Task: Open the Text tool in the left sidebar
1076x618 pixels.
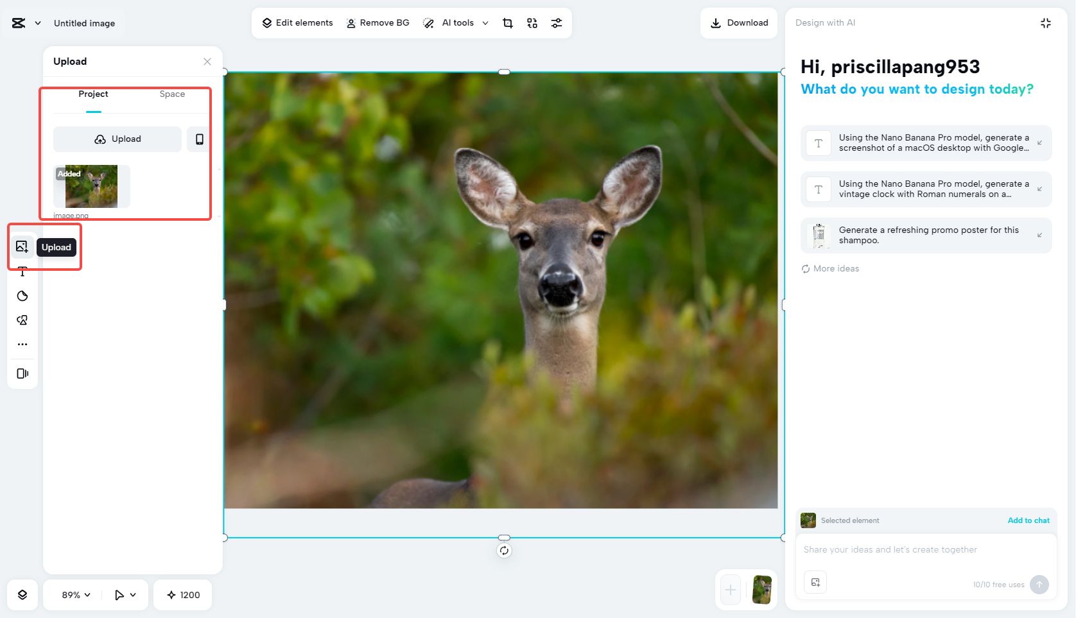Action: point(22,271)
